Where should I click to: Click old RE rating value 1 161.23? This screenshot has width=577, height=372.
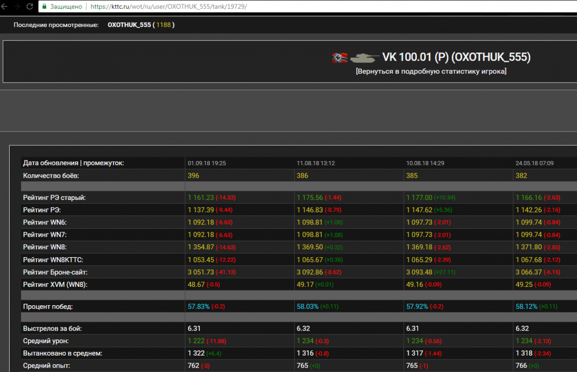pyautogui.click(x=201, y=198)
